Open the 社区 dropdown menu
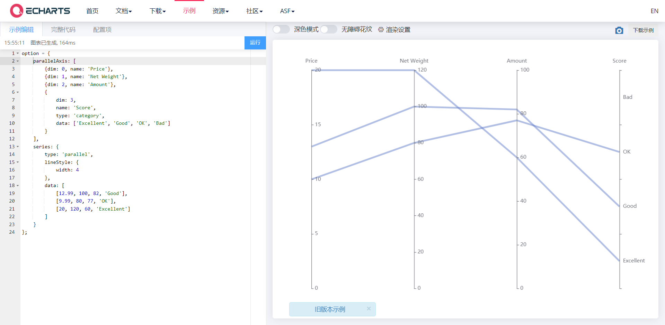Viewport: 665px width, 325px height. coord(255,11)
